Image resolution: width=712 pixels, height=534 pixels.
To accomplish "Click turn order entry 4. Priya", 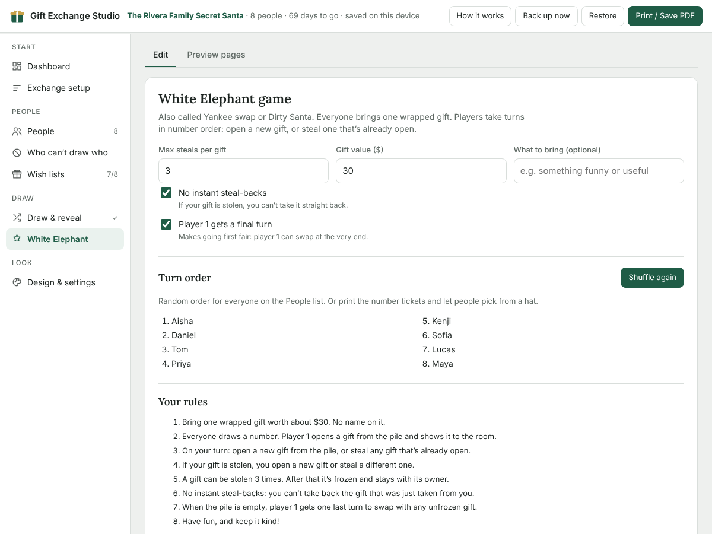I will 176,364.
